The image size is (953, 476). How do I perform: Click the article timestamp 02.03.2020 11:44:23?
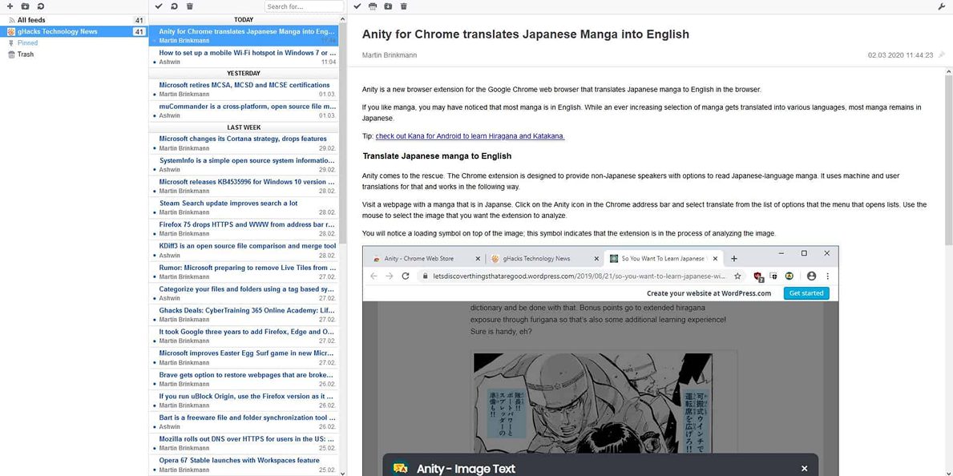tap(900, 55)
